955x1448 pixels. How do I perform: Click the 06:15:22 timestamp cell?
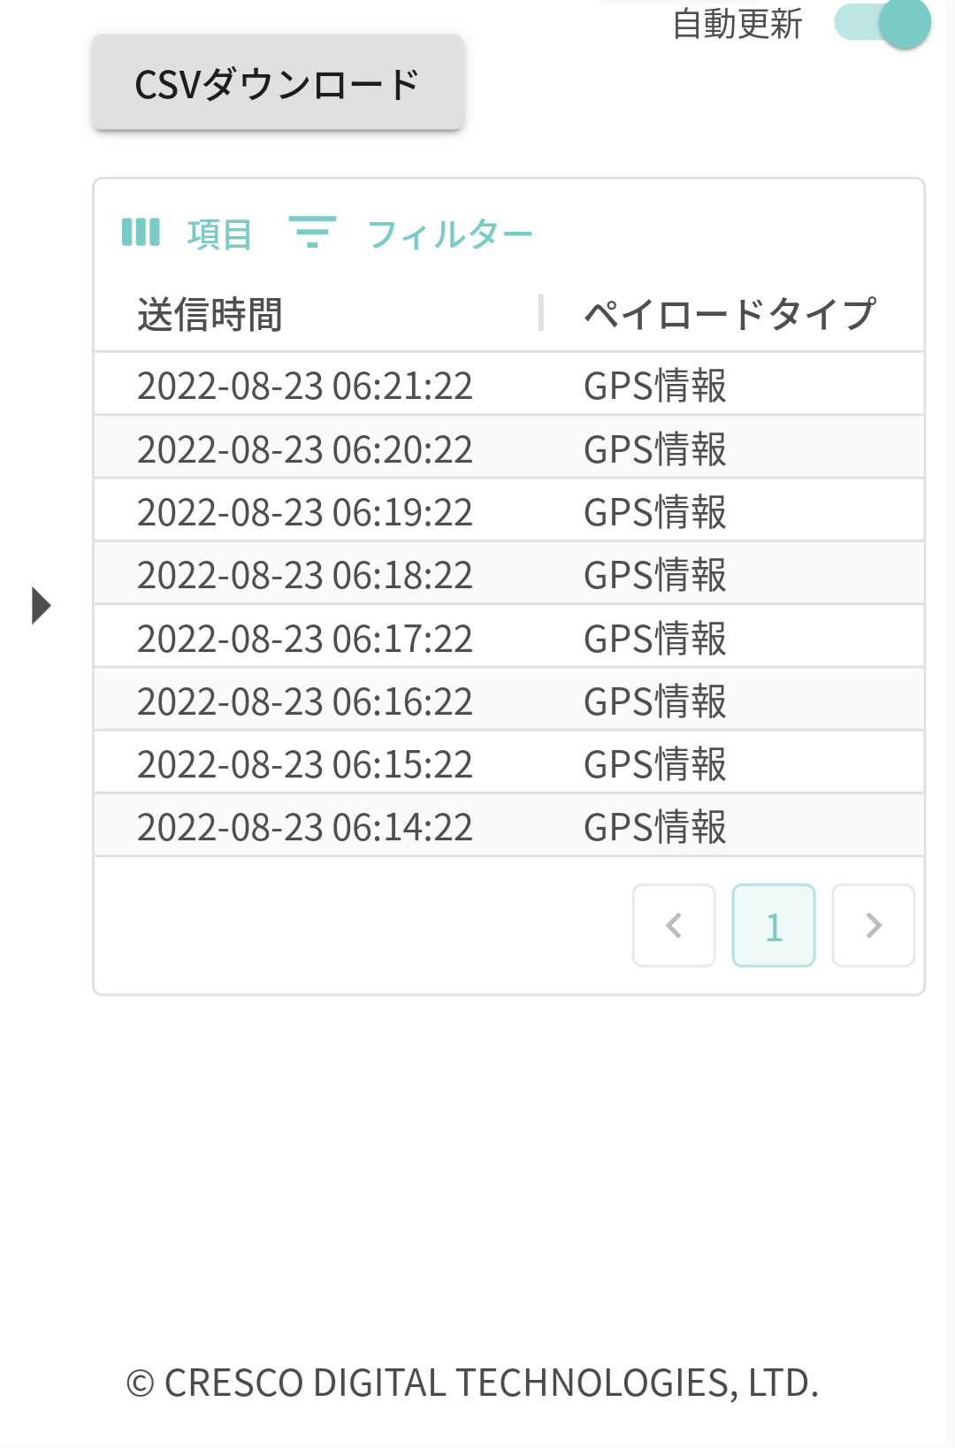pos(305,764)
